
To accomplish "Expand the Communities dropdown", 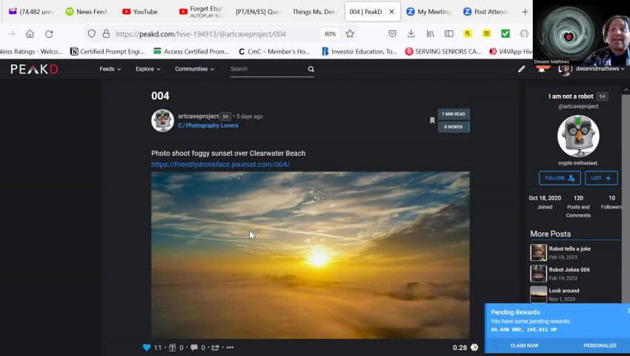I will point(194,69).
